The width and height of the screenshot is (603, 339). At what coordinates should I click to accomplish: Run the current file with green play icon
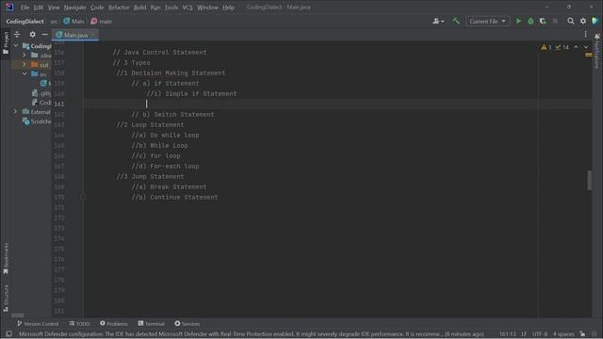(518, 21)
